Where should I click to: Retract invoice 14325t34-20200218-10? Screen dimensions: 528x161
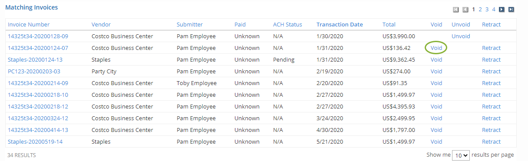tap(491, 95)
